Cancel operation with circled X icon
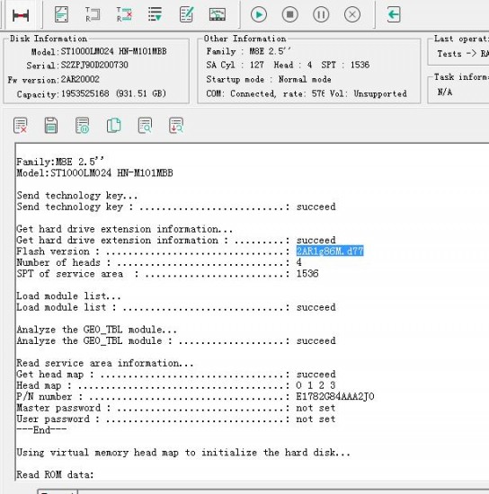Viewport: 489px width, 494px height. point(352,14)
